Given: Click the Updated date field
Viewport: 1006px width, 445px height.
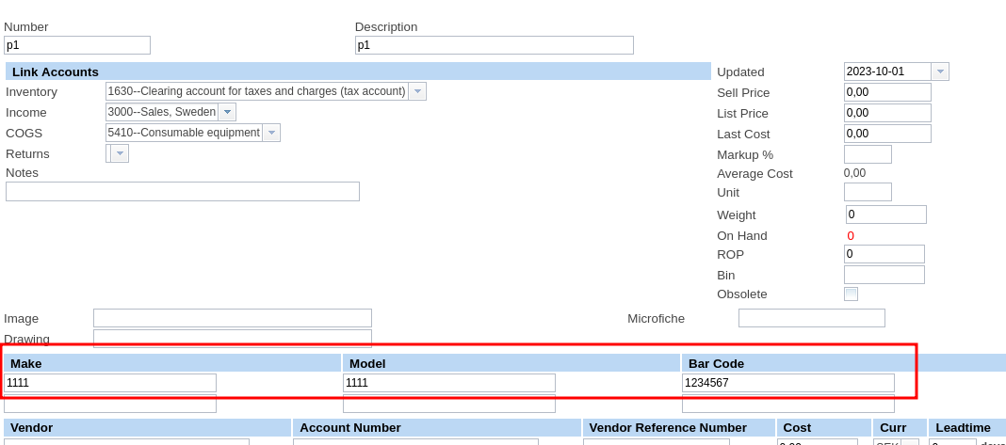Looking at the screenshot, I should (x=887, y=72).
